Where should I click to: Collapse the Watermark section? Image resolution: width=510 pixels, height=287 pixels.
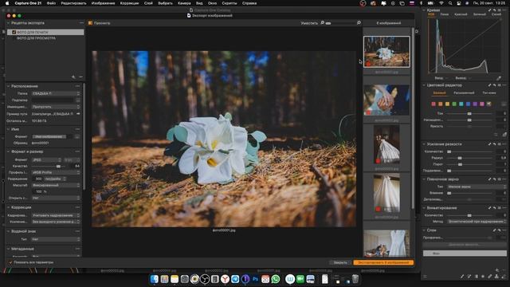[x=8, y=231]
